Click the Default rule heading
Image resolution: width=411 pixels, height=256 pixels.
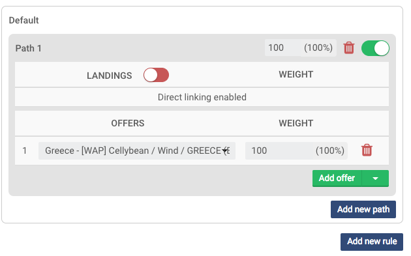pos(24,20)
